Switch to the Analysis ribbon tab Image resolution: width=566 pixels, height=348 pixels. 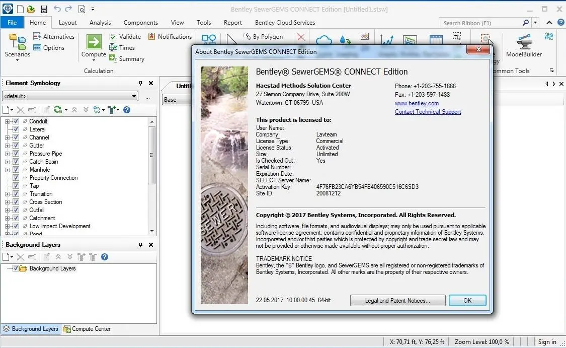click(x=100, y=22)
